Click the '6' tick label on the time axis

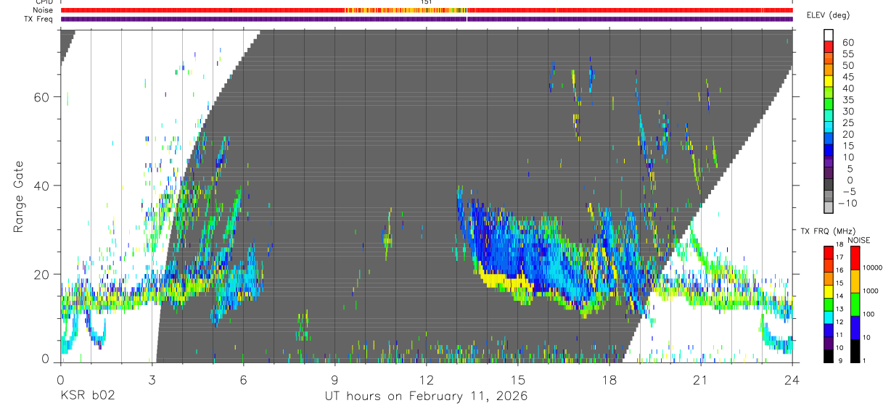243,379
